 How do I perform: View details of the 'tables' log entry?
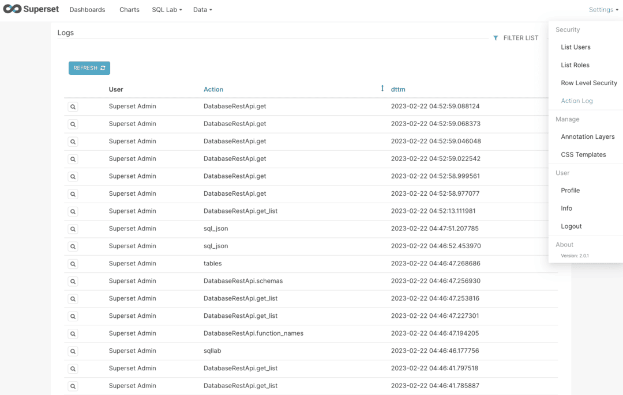(x=73, y=264)
